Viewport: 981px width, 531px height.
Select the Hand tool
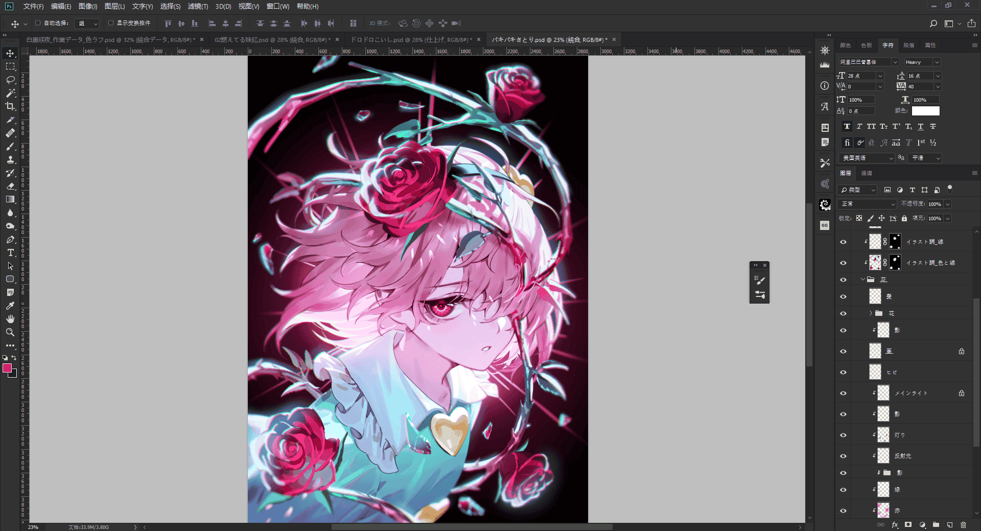pyautogui.click(x=10, y=319)
